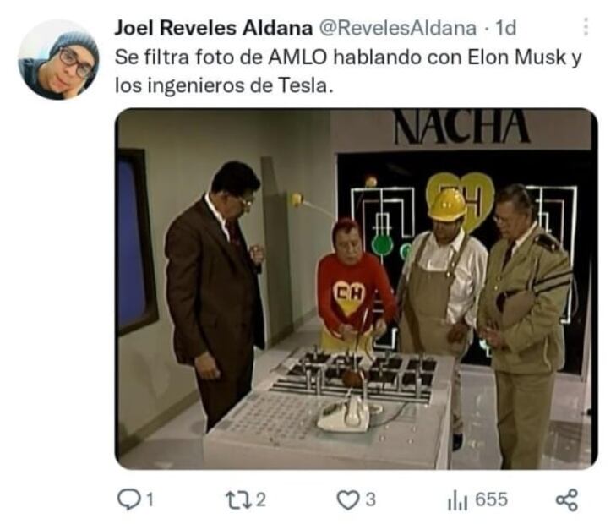Image resolution: width=616 pixels, height=524 pixels.
Task: Click the reply count number 1
Action: click(150, 500)
